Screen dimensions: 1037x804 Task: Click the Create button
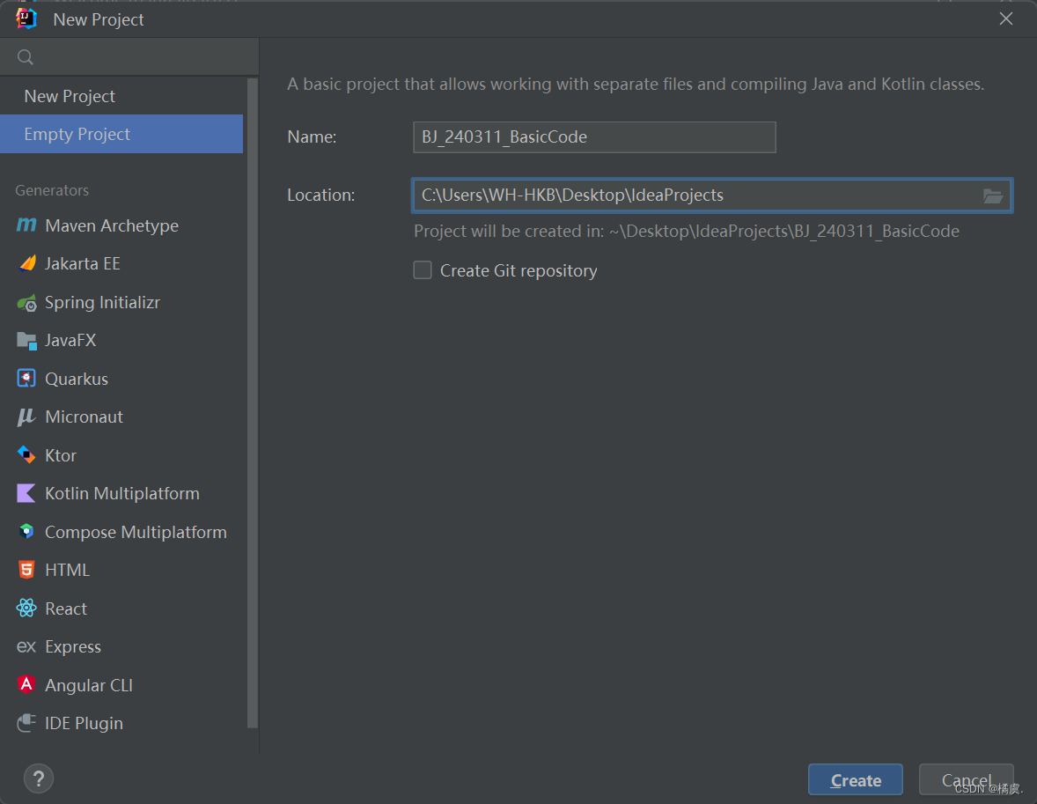855,779
